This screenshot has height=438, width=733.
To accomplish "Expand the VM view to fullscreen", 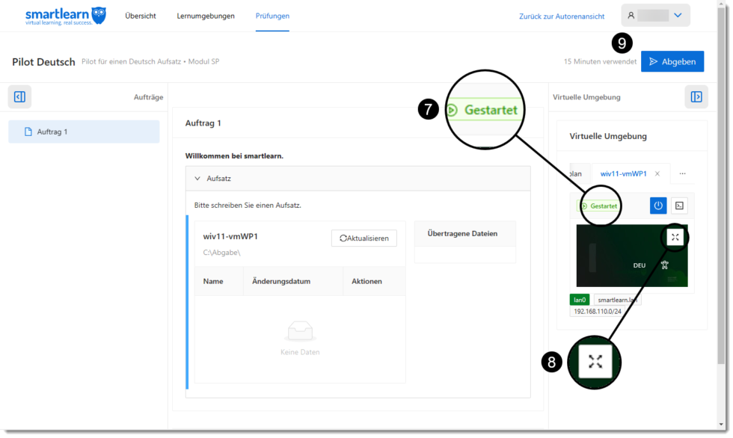I will tap(675, 236).
